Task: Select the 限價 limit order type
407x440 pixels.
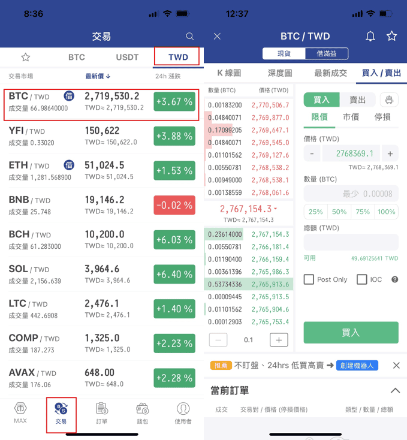Action: (x=319, y=117)
